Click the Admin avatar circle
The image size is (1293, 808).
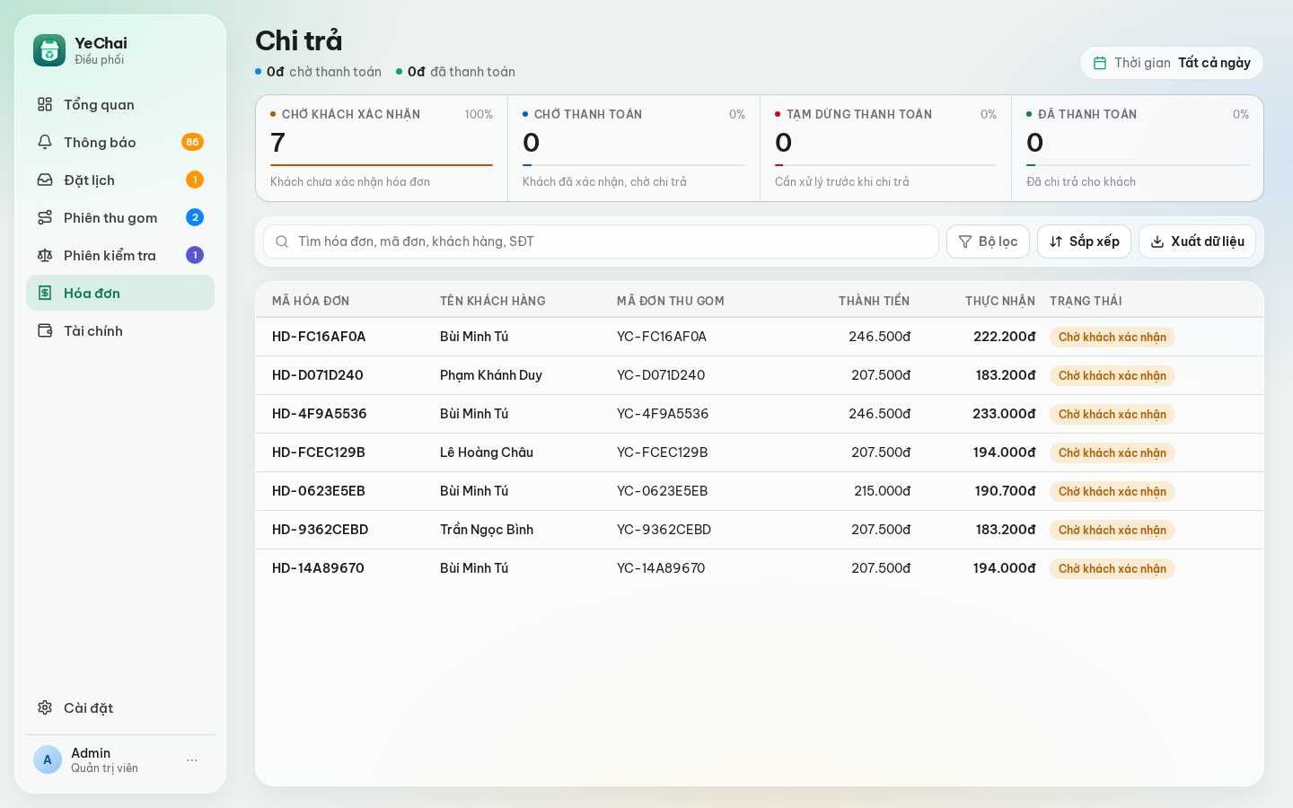48,760
